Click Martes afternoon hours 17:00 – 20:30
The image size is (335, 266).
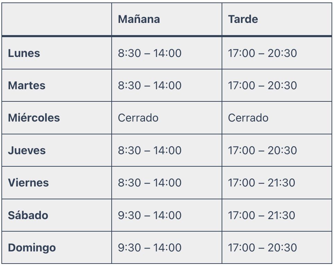(x=262, y=85)
